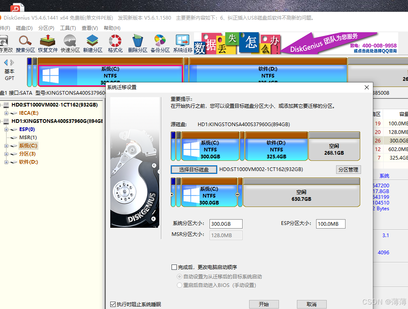Expand the 软件(D:) tree node
The image size is (408, 309).
click(6, 162)
